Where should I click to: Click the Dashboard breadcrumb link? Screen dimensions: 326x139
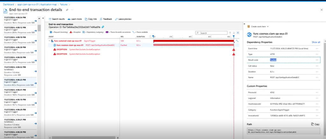coord(9,4)
